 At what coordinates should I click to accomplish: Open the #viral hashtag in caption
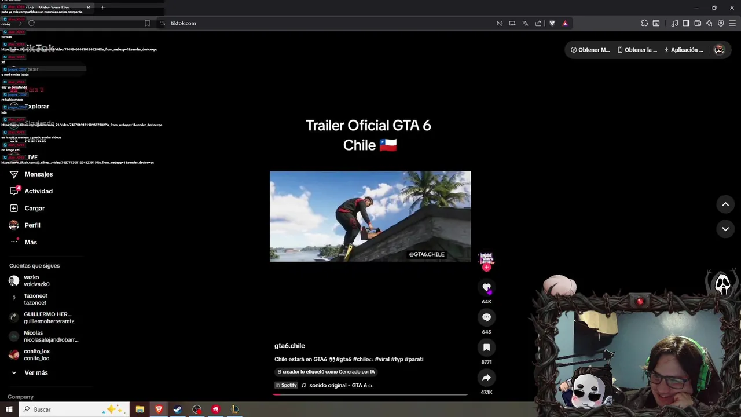click(x=382, y=359)
